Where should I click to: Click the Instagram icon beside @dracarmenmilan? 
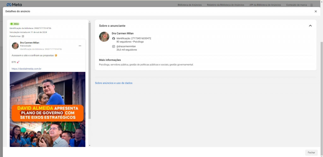pos(114,46)
